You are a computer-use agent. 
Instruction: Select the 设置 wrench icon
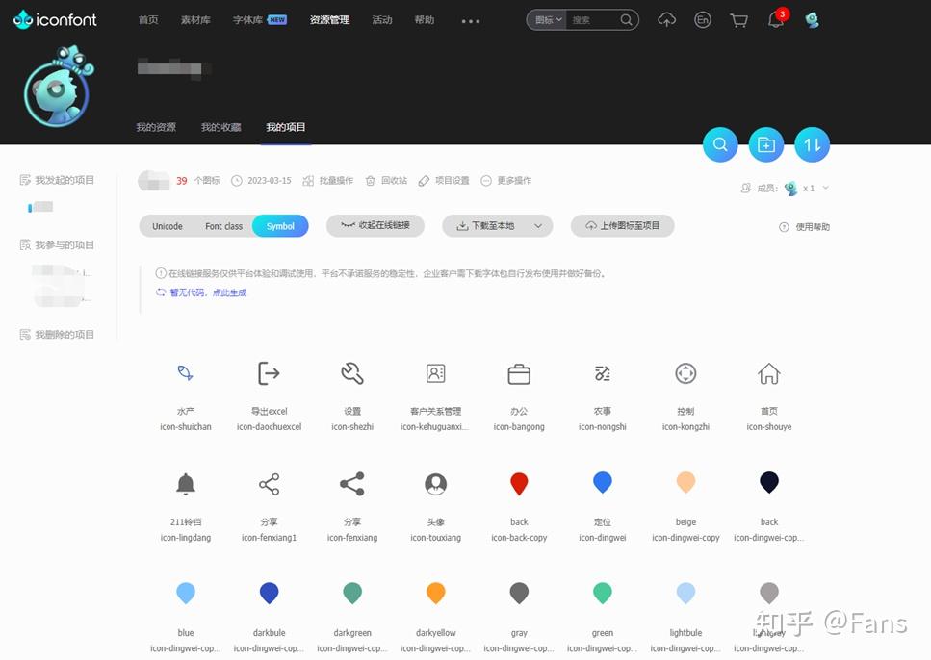coord(352,373)
